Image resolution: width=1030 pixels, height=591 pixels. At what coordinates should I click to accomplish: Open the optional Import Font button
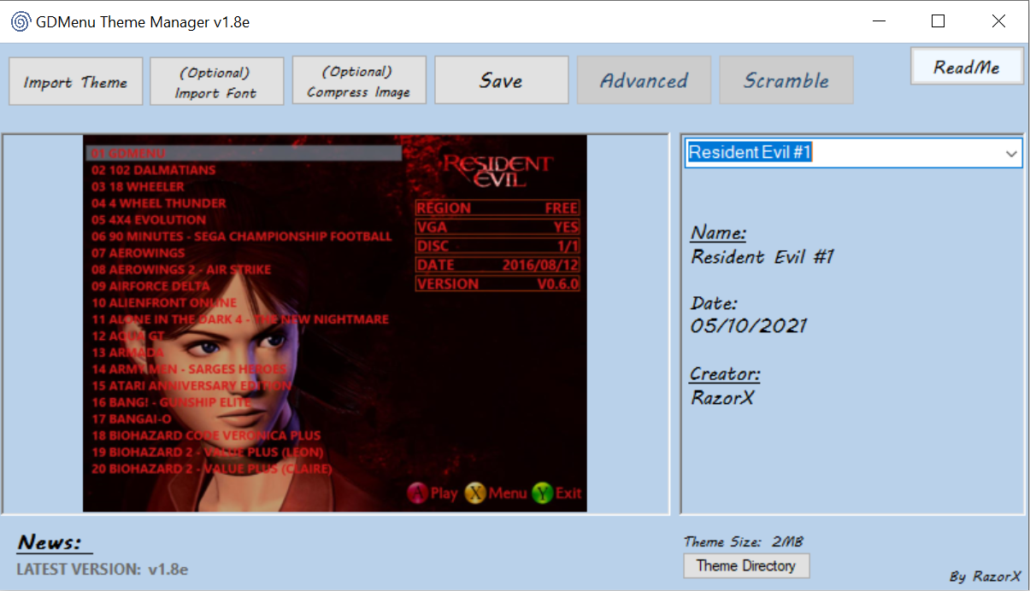pyautogui.click(x=217, y=81)
